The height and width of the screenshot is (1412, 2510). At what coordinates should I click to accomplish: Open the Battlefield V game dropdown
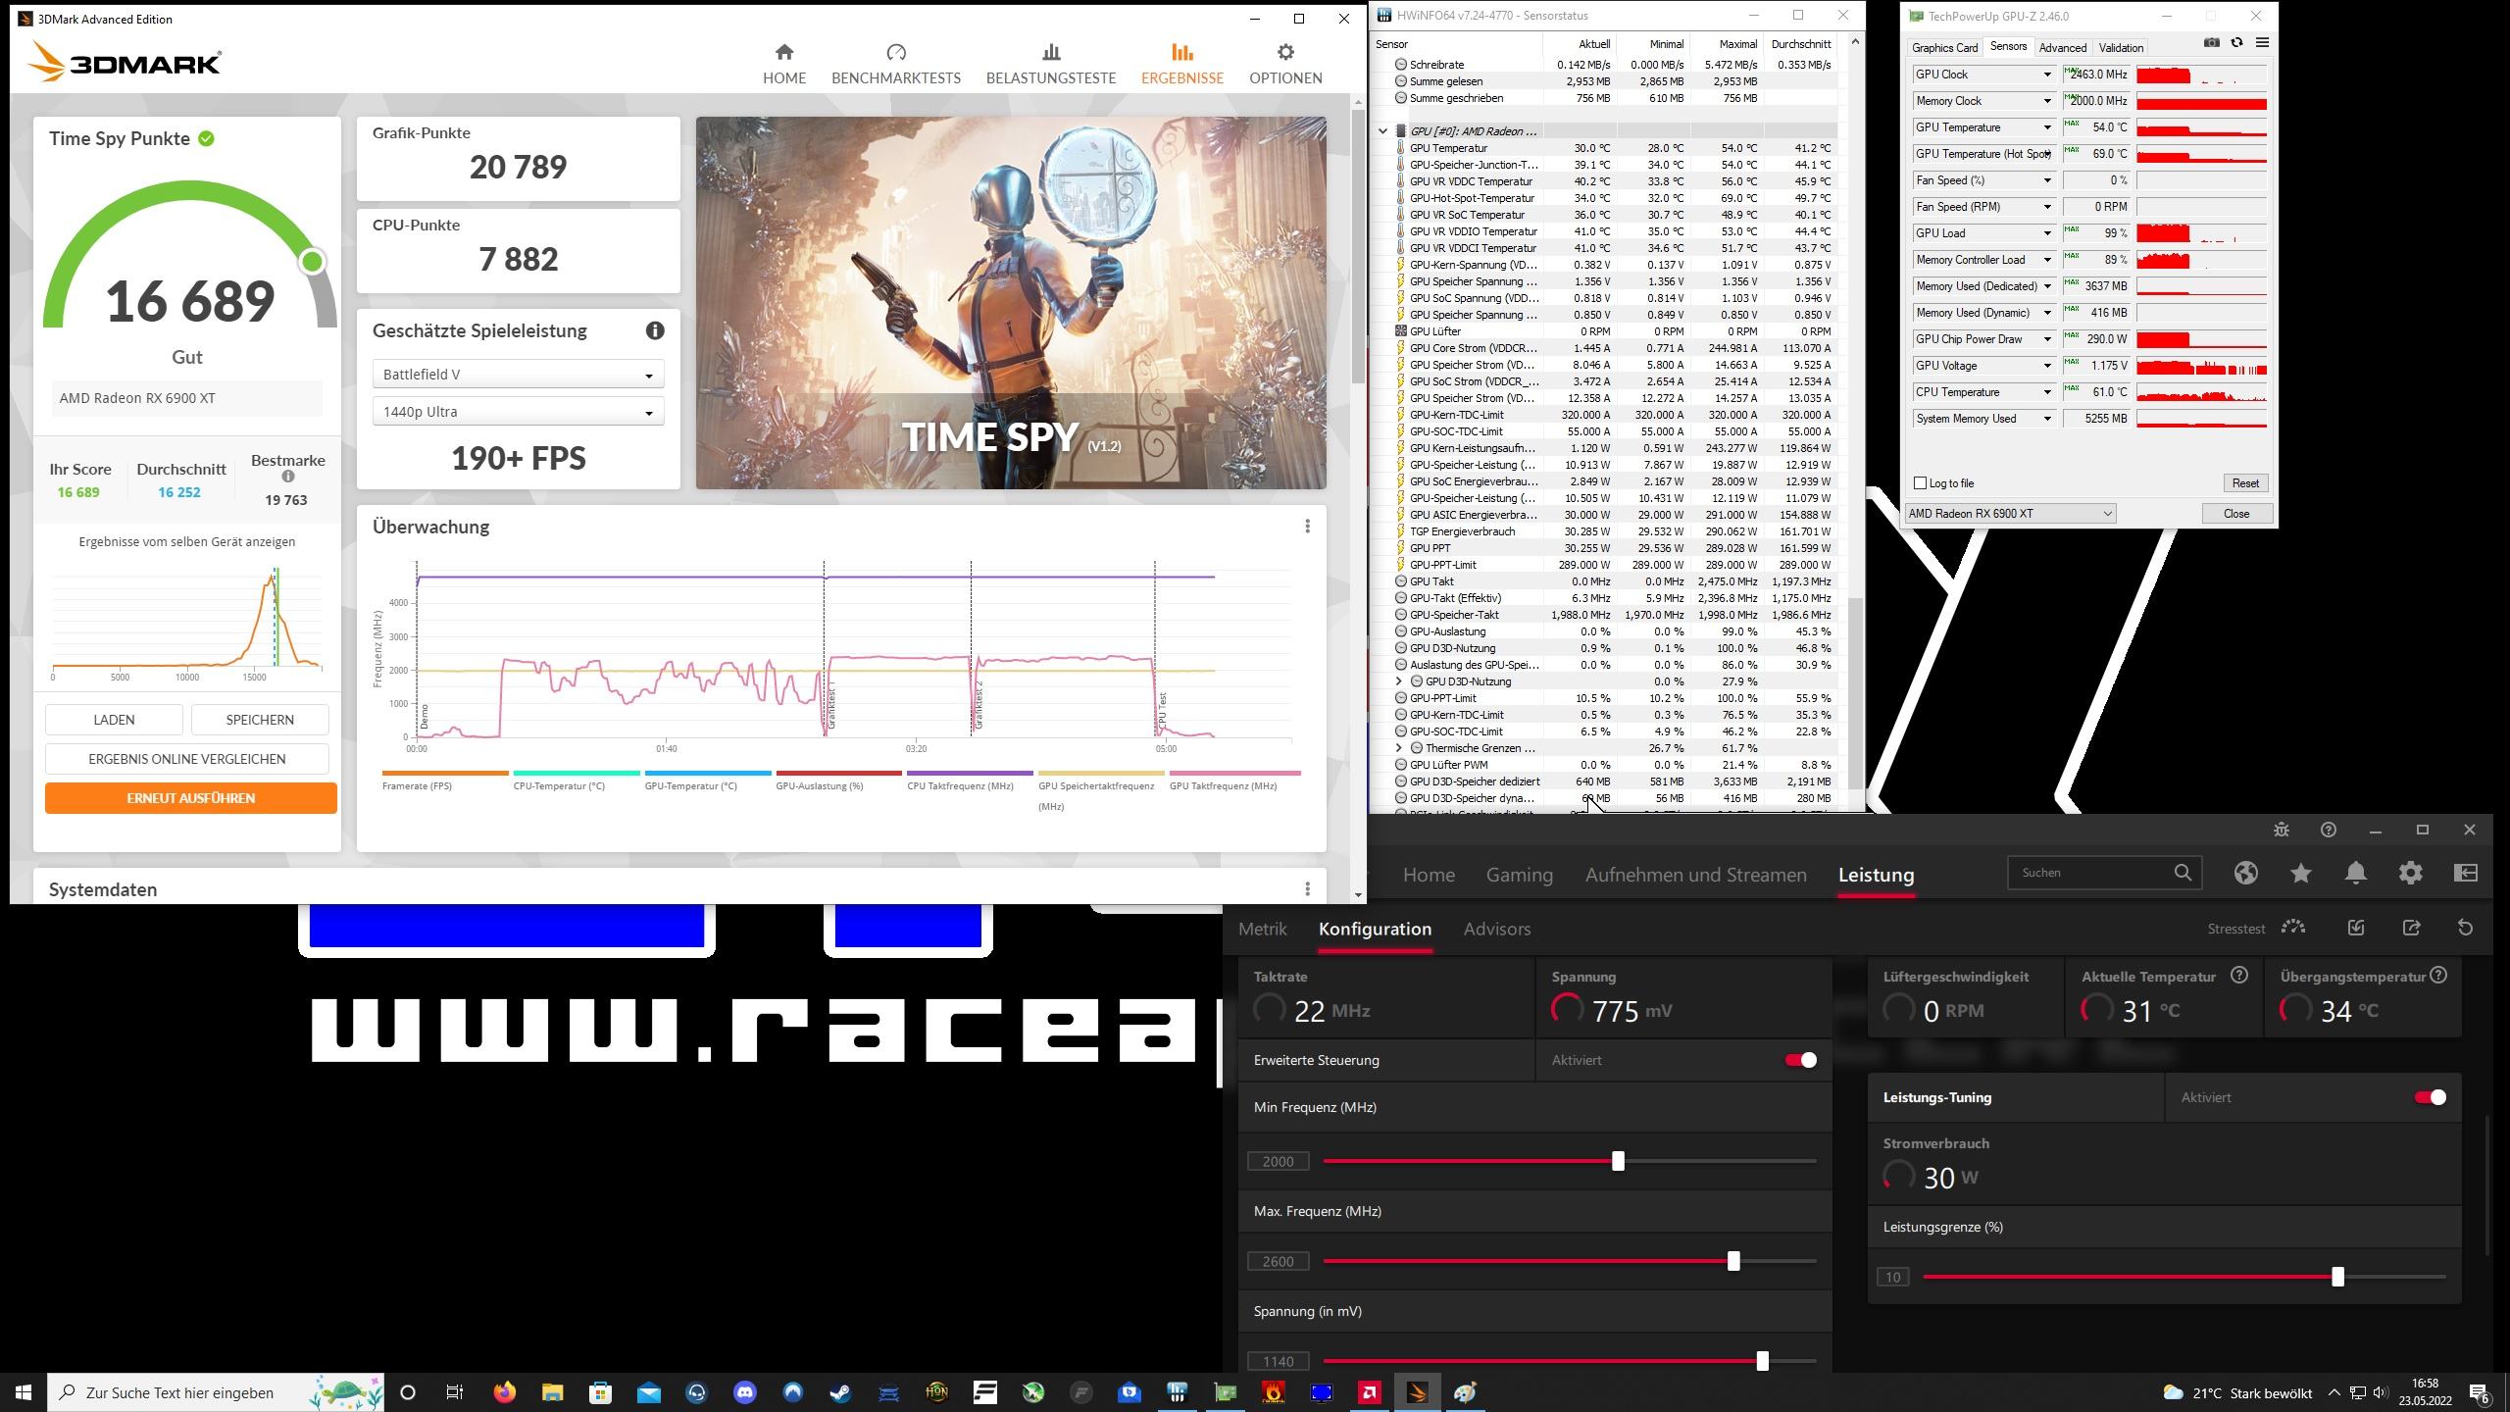coord(518,375)
